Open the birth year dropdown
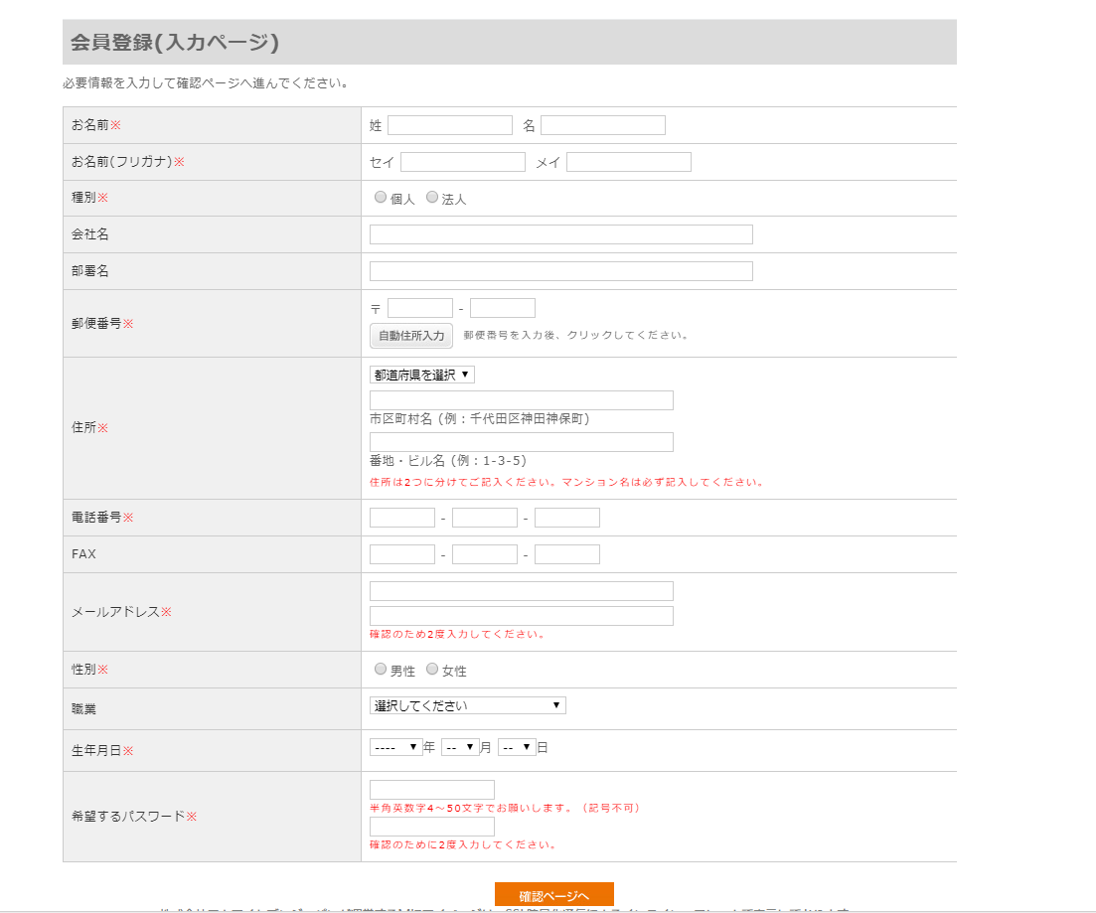The width and height of the screenshot is (1096, 913). tap(395, 747)
